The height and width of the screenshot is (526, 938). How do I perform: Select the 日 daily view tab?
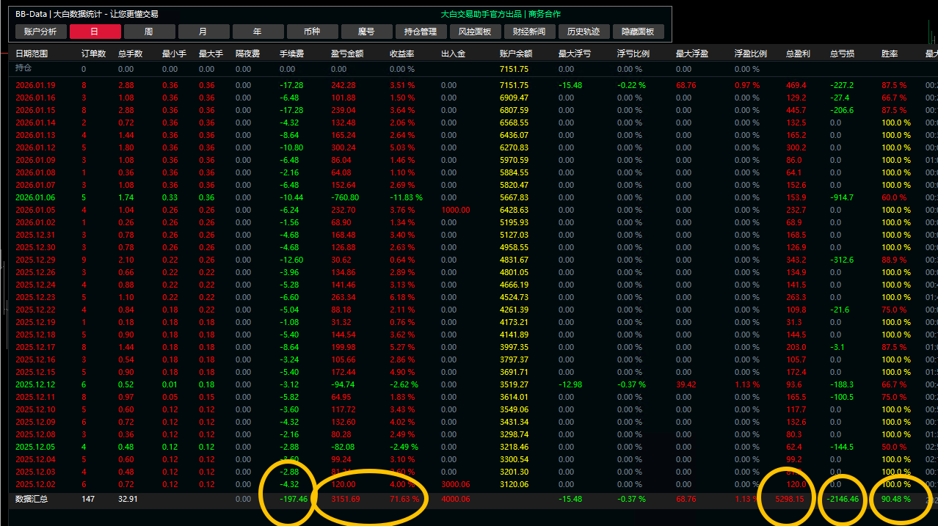coord(95,32)
